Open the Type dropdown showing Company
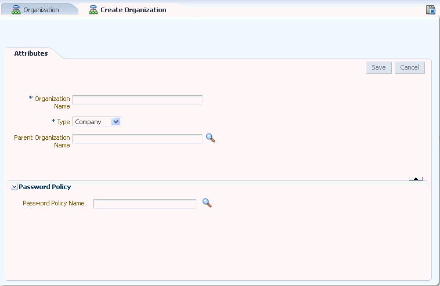The width and height of the screenshot is (440, 286). pyautogui.click(x=97, y=122)
